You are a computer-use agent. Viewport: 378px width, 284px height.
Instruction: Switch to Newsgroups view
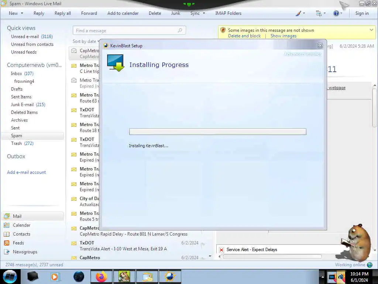point(25,251)
